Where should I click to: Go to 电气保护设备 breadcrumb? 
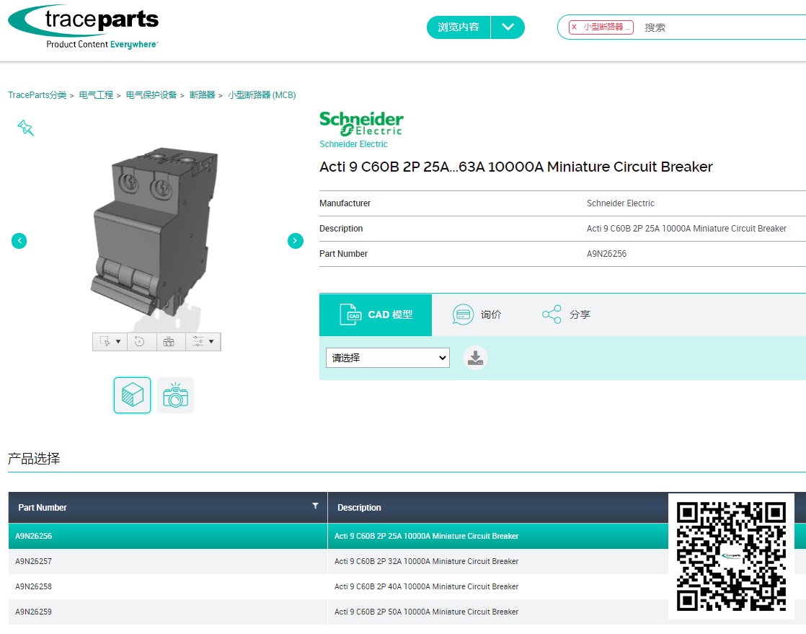[x=151, y=95]
